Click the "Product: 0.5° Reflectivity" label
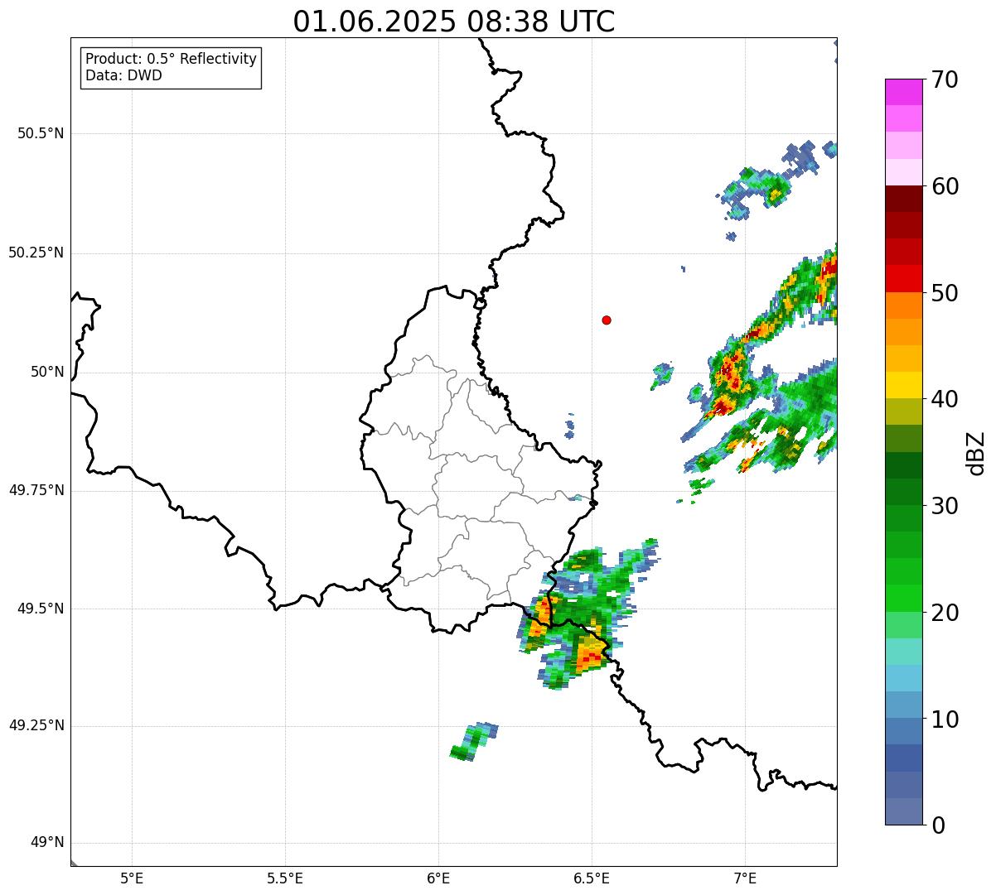This screenshot has height=895, width=996. point(171,59)
